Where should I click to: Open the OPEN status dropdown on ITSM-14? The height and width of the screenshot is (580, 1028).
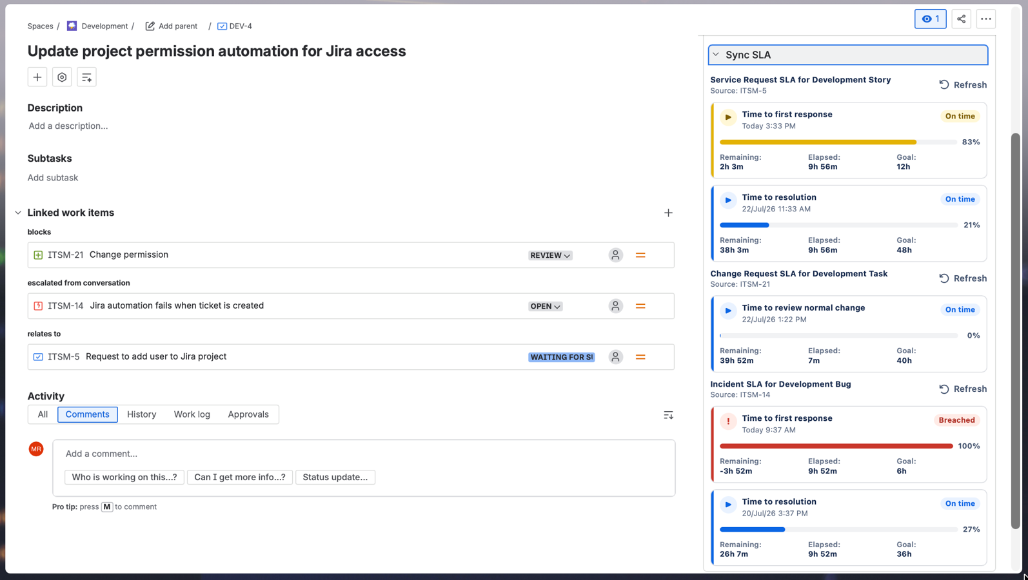[546, 306]
